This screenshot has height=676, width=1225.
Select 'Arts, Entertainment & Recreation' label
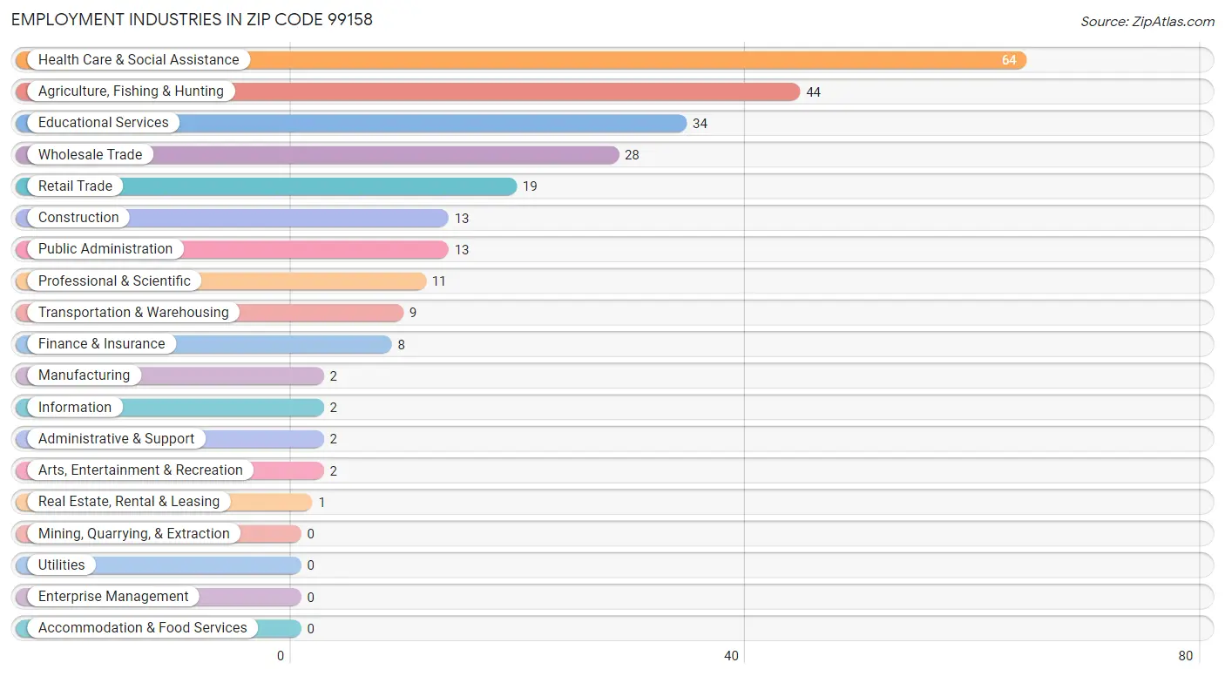coord(140,470)
